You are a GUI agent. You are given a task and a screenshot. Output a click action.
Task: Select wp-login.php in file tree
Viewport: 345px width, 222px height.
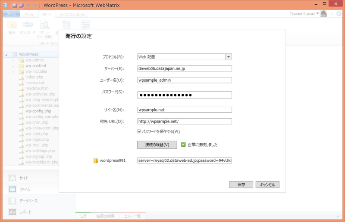pyautogui.click(x=37, y=139)
